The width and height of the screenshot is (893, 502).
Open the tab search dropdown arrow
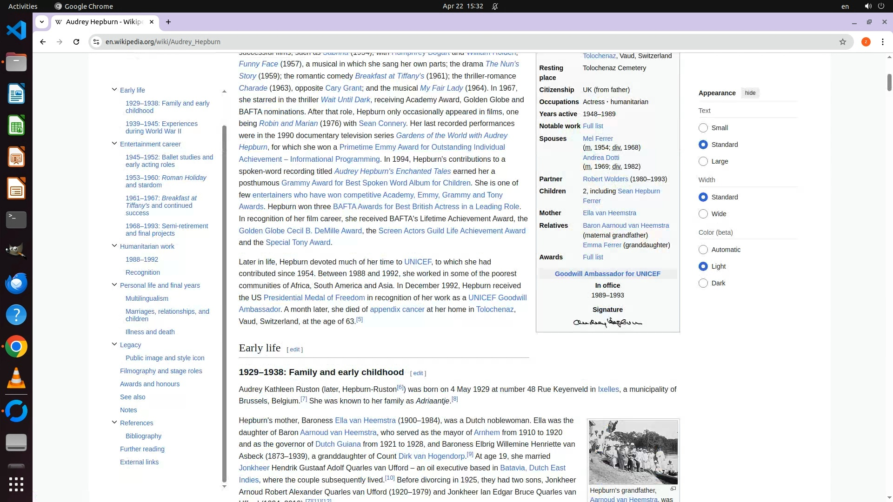tap(42, 22)
